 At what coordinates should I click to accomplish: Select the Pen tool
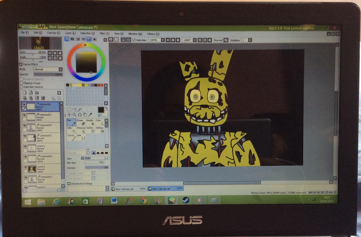coord(71,122)
